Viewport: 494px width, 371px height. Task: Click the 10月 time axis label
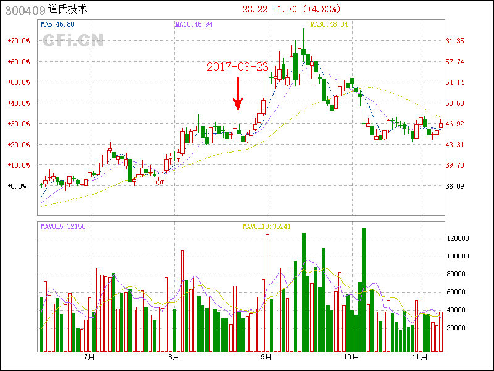[351, 357]
